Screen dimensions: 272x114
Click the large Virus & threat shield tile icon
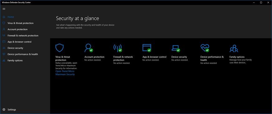coord(60,48)
